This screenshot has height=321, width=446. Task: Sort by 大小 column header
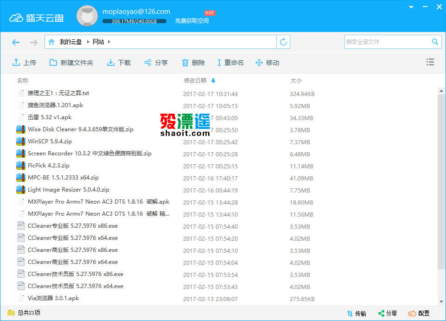pyautogui.click(x=296, y=81)
